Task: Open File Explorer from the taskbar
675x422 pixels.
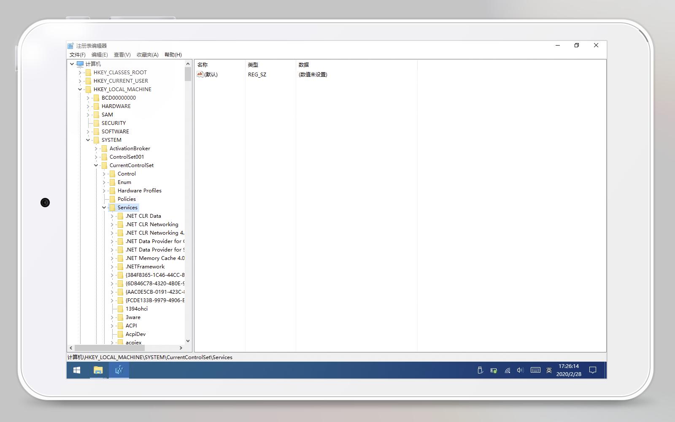Action: tap(97, 370)
